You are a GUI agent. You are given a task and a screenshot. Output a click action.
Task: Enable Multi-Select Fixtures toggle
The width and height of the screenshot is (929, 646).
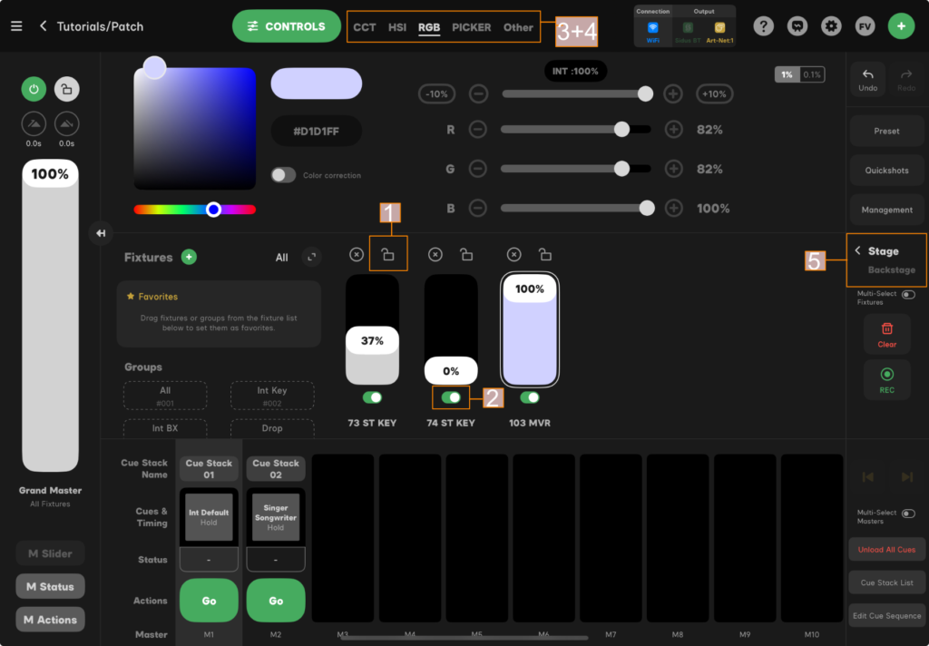(907, 295)
